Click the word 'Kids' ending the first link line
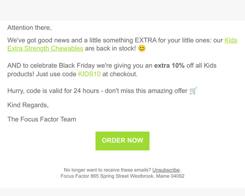 click(231, 40)
